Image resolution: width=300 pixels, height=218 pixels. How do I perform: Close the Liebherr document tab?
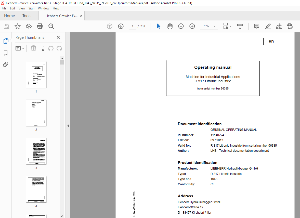click(81, 16)
